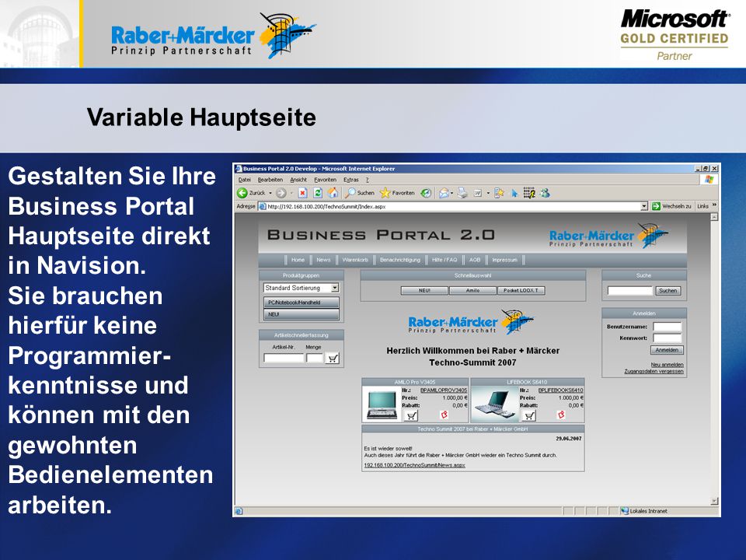Click the PC/Notebook/Handheld product group button

click(302, 303)
